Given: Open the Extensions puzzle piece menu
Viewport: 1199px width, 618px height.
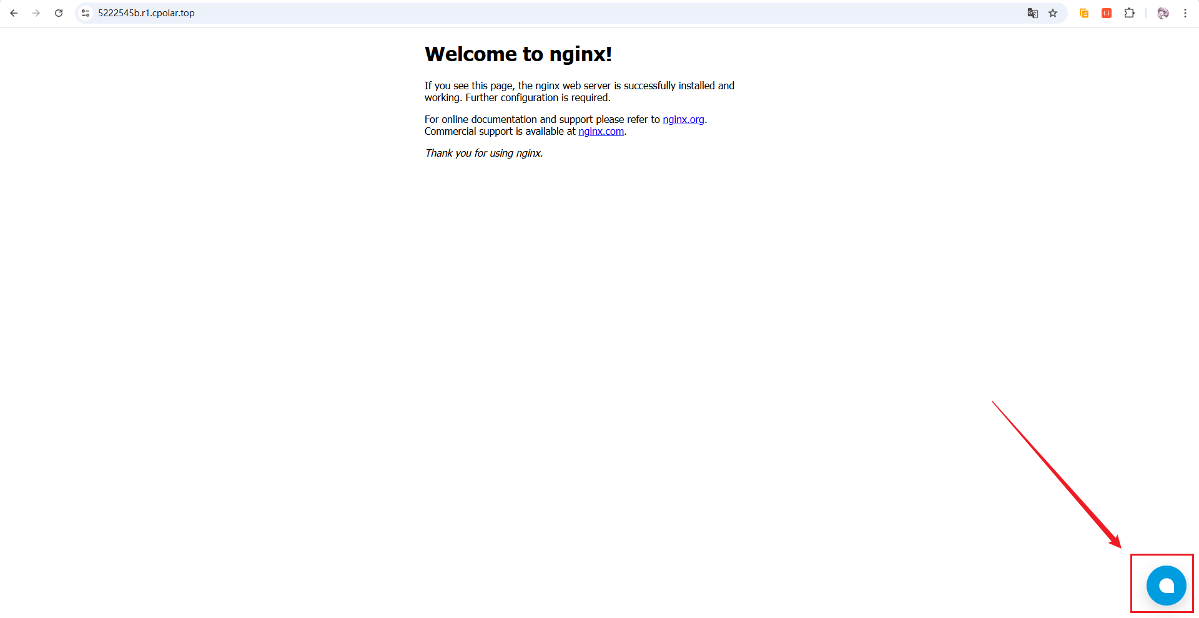Looking at the screenshot, I should tap(1129, 13).
